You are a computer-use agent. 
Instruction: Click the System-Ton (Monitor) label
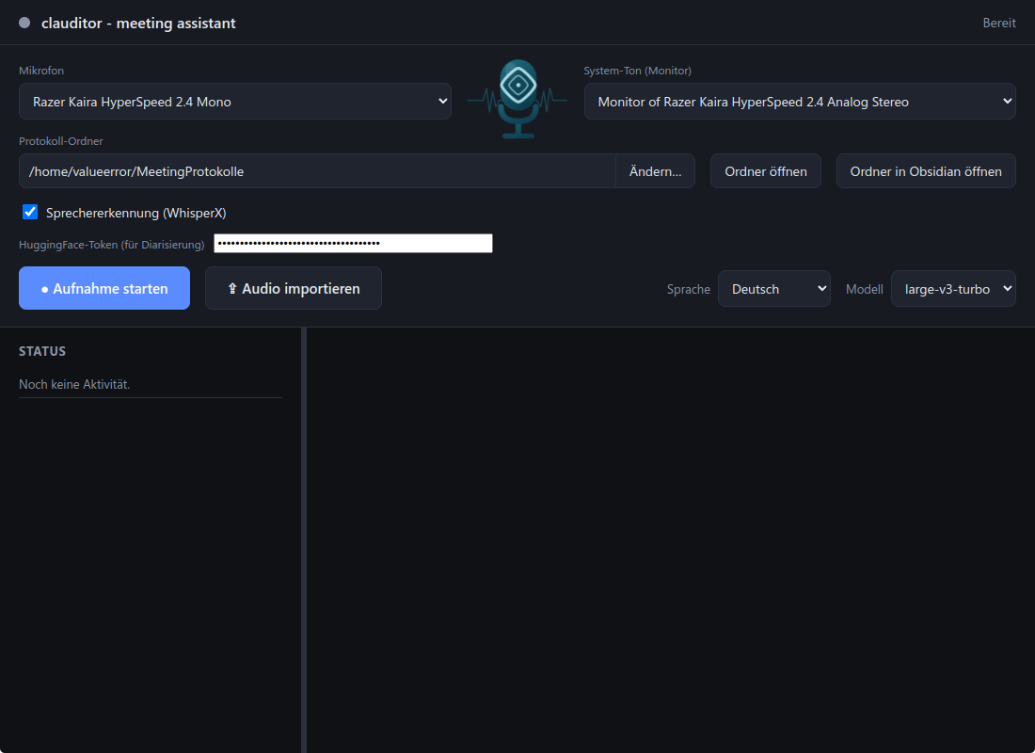pos(638,71)
